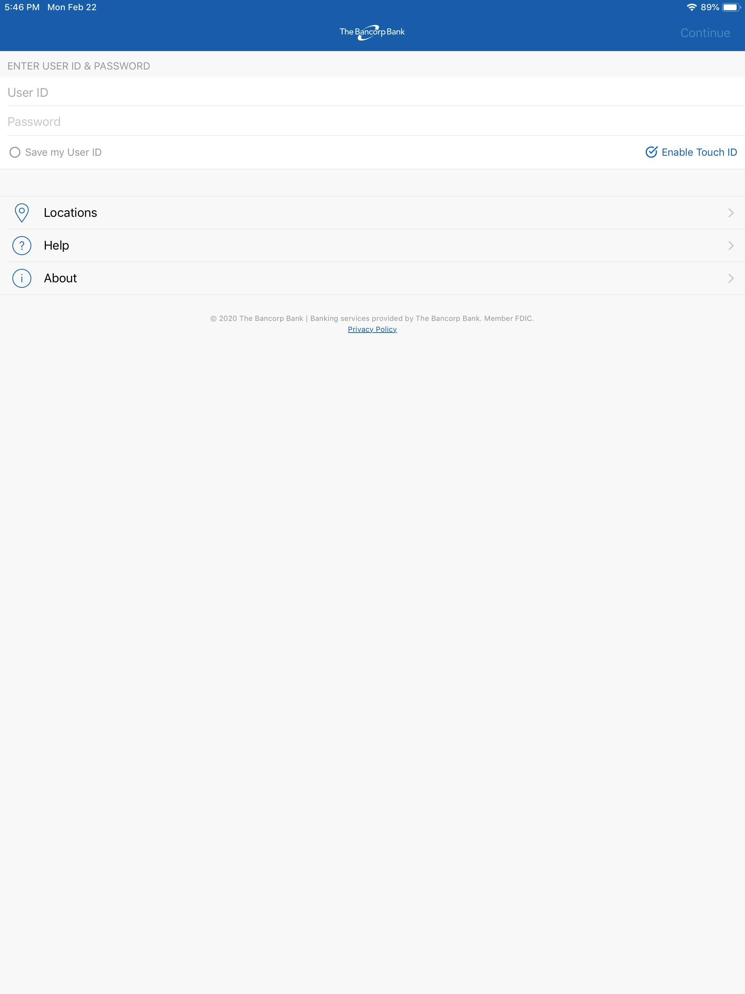Open Help using the right-facing chevron

tap(730, 245)
